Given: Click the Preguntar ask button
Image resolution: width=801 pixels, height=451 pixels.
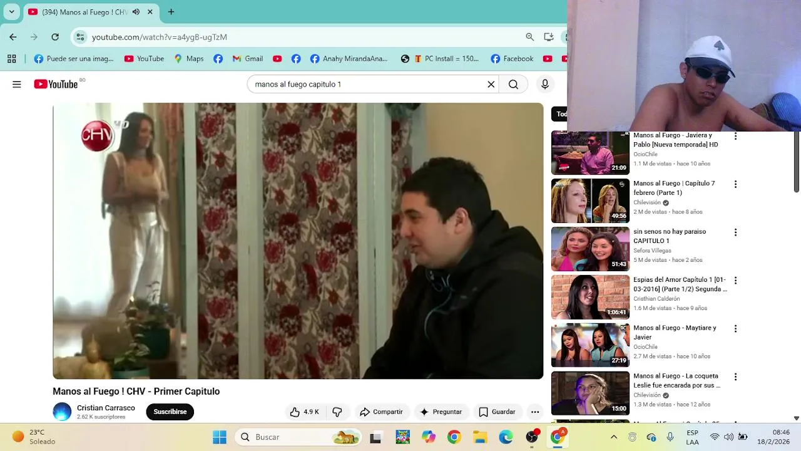Looking at the screenshot, I should pyautogui.click(x=441, y=412).
